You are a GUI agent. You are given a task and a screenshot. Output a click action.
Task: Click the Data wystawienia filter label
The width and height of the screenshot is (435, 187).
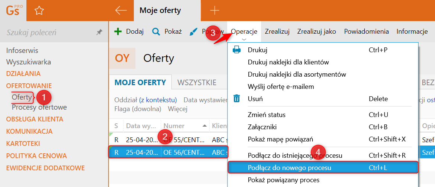[205, 100]
